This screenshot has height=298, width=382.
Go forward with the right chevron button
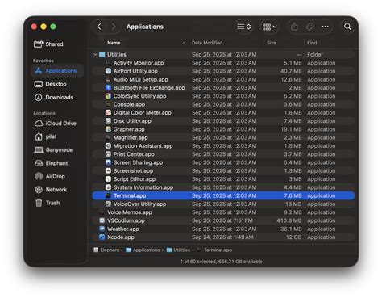point(114,27)
